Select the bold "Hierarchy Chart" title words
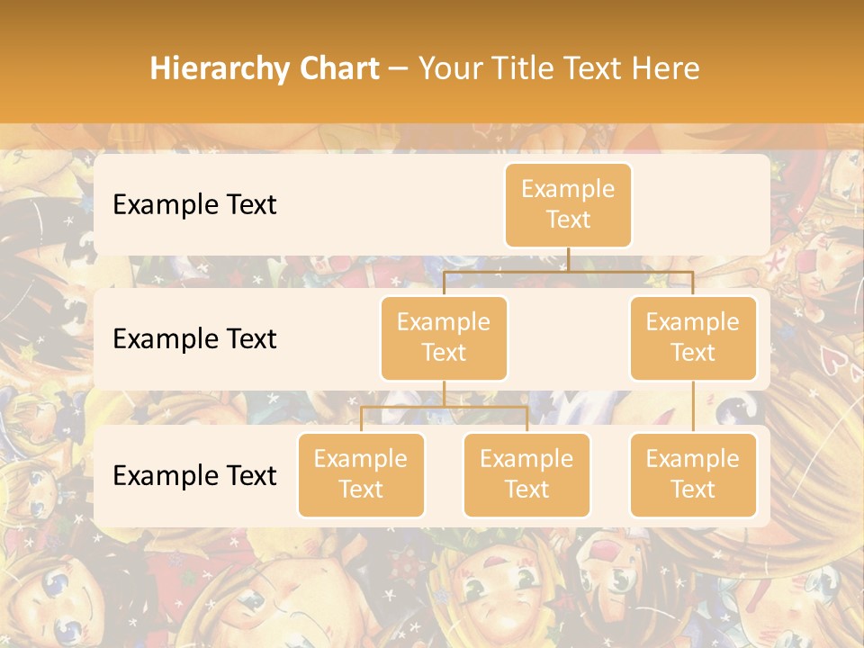The height and width of the screenshot is (648, 864). click(265, 68)
